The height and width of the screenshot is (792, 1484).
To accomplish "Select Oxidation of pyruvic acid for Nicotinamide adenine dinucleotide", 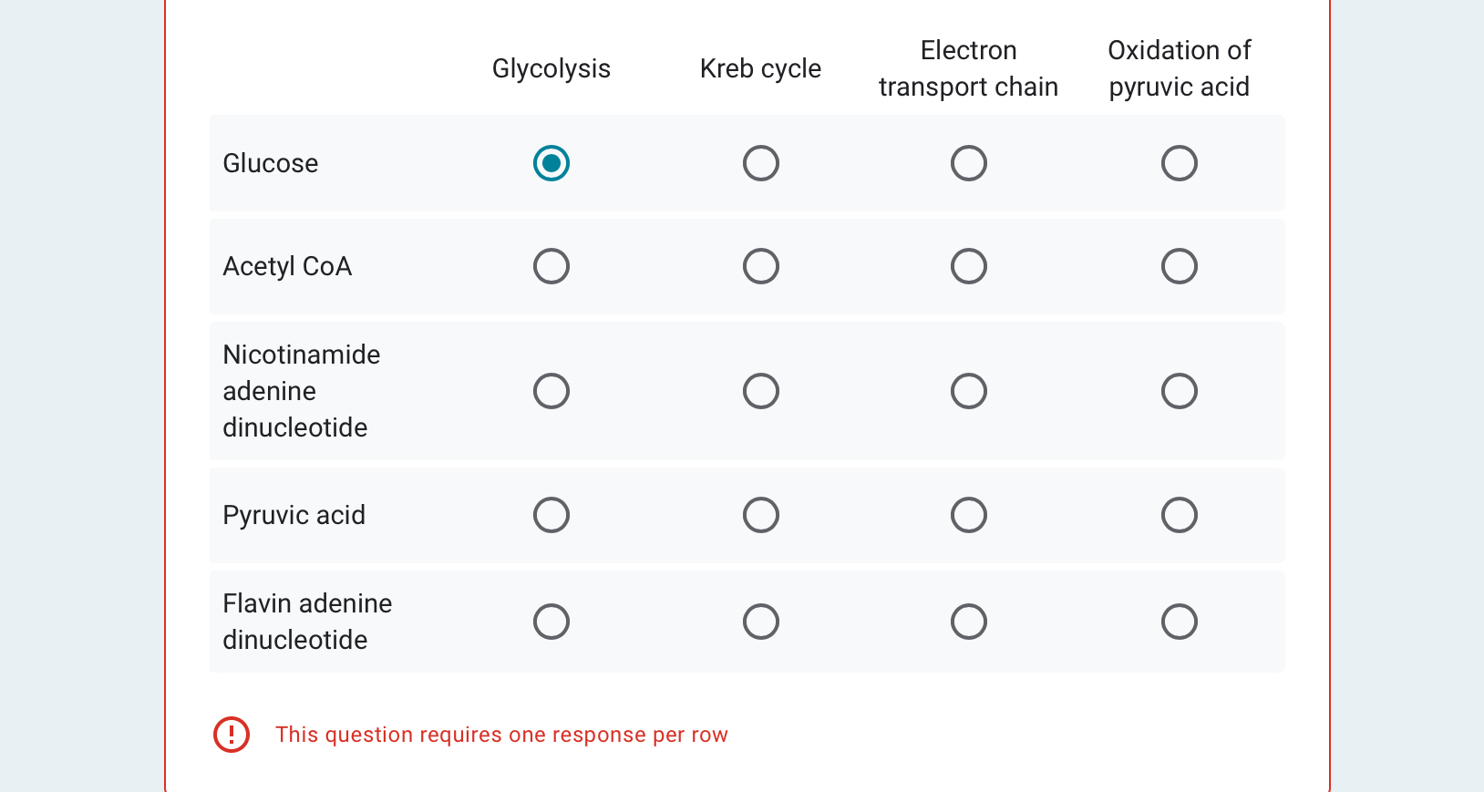I will tap(1179, 390).
